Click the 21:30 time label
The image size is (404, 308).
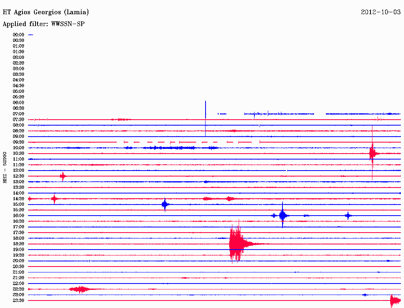point(19,278)
